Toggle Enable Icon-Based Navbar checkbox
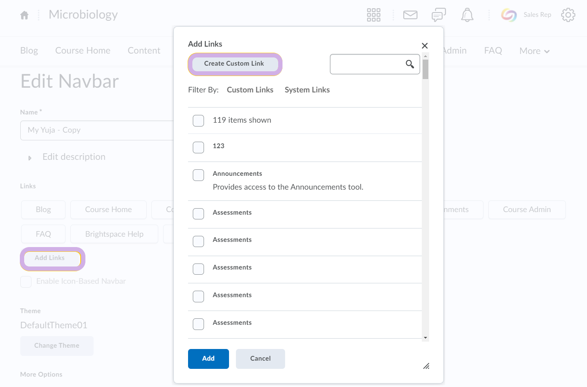 [x=26, y=282]
